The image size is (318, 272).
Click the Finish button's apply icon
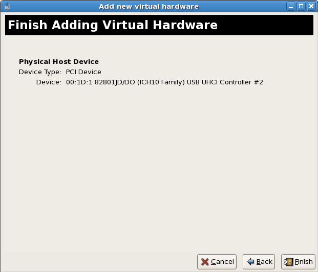point(288,262)
